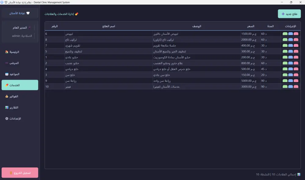Click the green action button for تبييض row
Image resolution: width=305 pixels, height=180 pixels.
pos(285,34)
